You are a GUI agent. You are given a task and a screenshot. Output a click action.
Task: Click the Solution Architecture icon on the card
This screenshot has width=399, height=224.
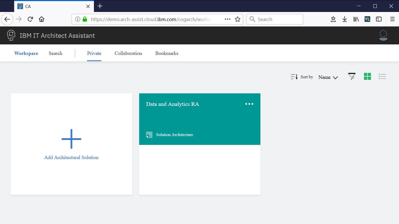(149, 135)
